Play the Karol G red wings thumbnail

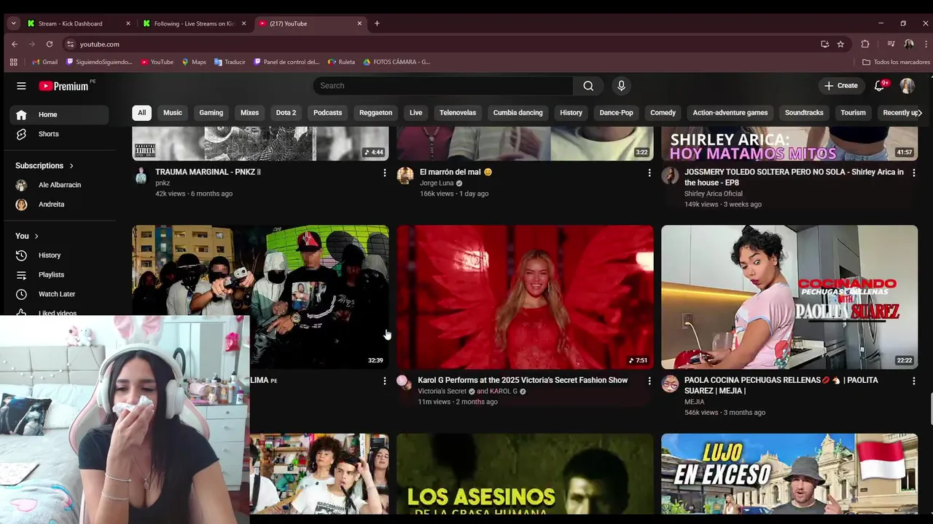tap(525, 297)
